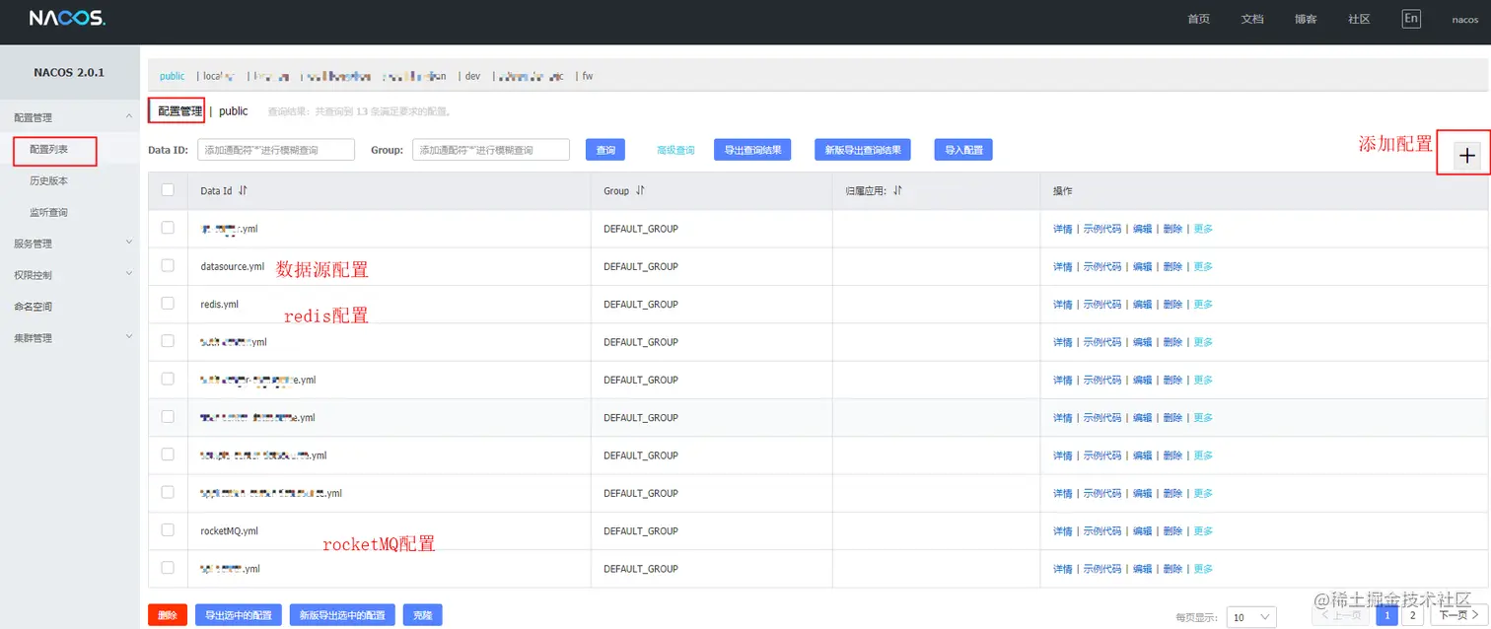Screen dimensions: 1491x629
Task: View 详情 for rocketMQ.yml
Action: pyautogui.click(x=1062, y=530)
